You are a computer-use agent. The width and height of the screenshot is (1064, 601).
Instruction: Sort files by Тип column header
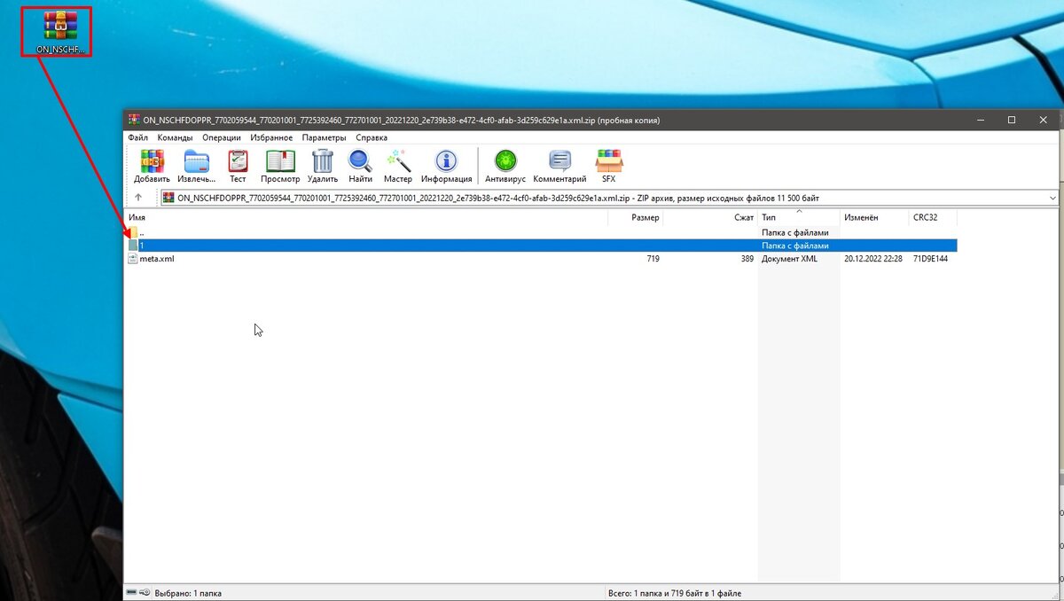point(799,217)
